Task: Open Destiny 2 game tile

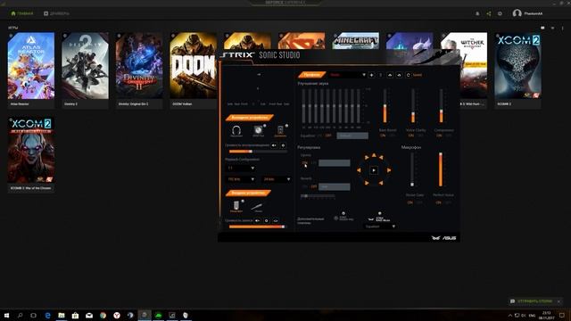Action: tap(85, 70)
